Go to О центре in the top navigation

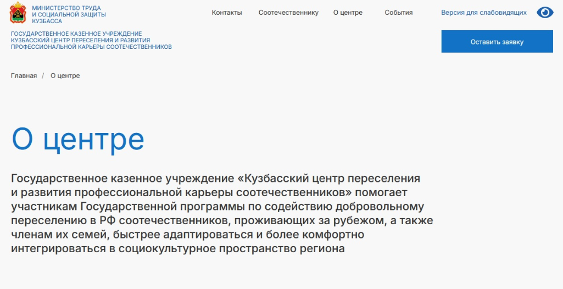tap(348, 13)
